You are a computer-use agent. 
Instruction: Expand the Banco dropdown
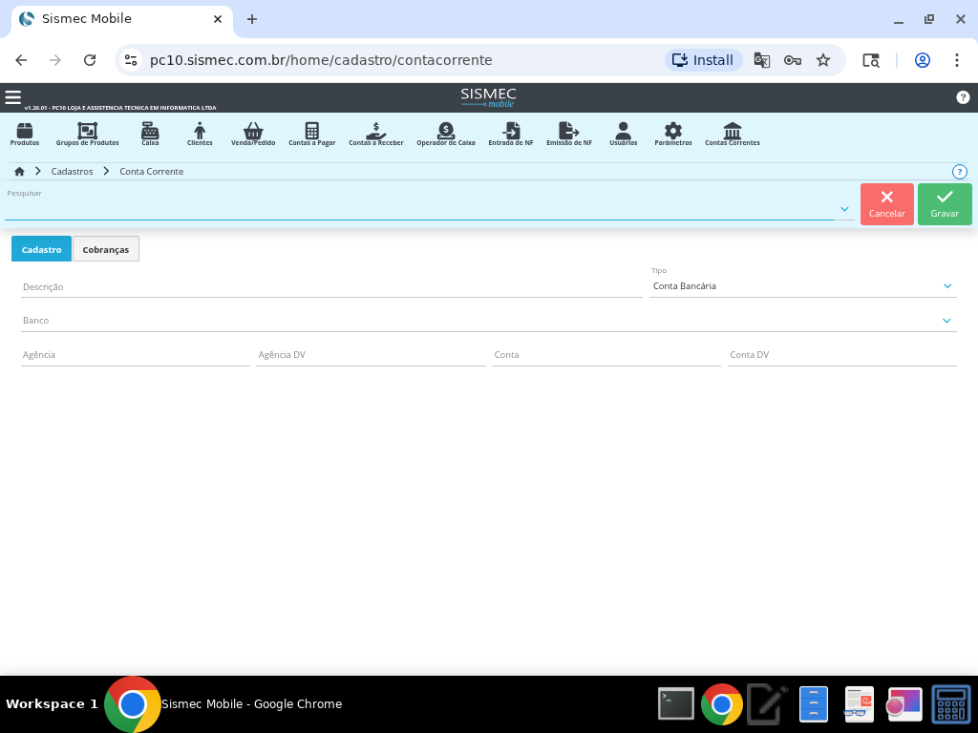click(946, 321)
